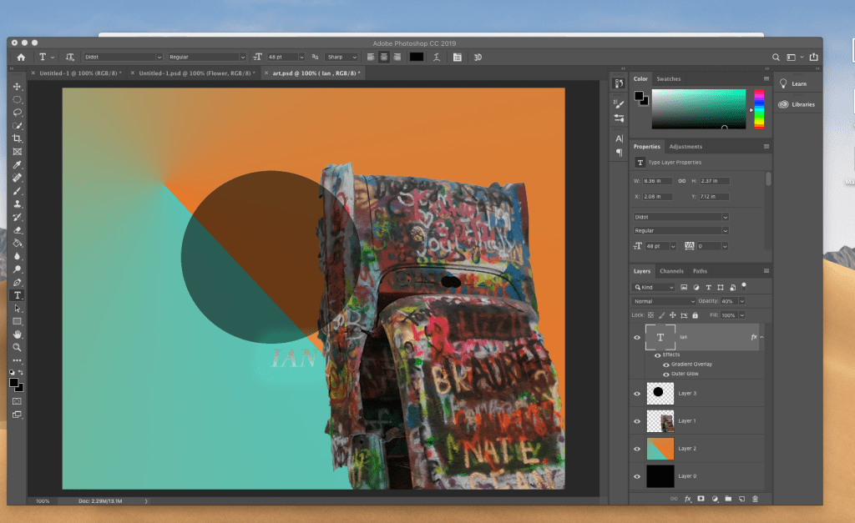This screenshot has height=523, width=855.
Task: Left align the text
Action: tap(371, 58)
